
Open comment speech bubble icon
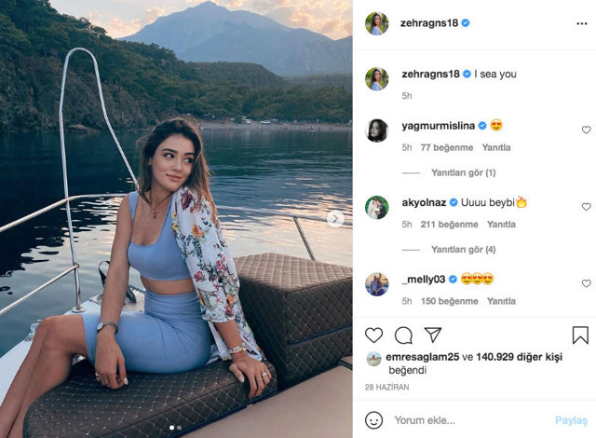403,335
